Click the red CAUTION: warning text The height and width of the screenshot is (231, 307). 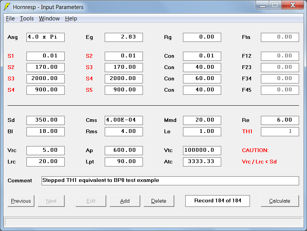(255, 150)
